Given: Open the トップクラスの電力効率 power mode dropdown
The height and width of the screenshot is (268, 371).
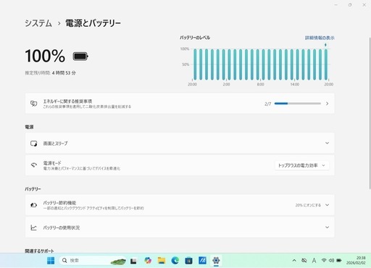Looking at the screenshot, I should tap(302, 165).
